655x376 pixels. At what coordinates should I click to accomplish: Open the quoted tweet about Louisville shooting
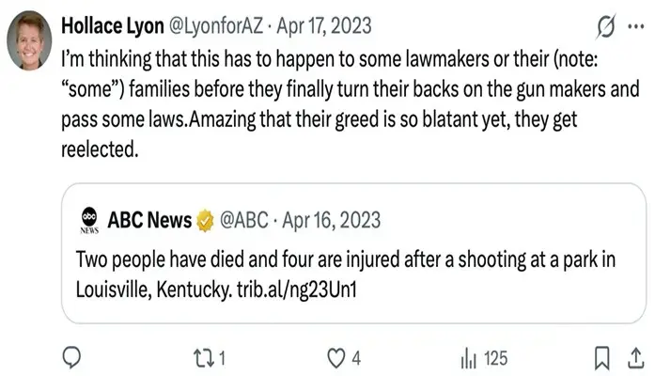(353, 253)
